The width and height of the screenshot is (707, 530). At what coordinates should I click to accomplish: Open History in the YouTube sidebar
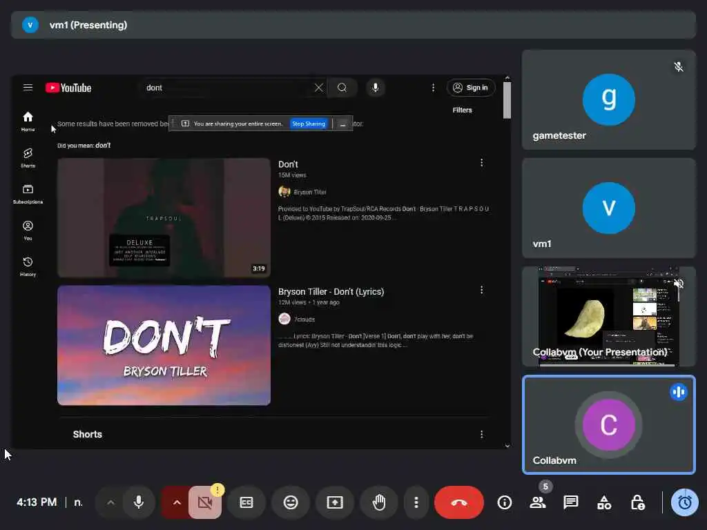[x=28, y=266]
